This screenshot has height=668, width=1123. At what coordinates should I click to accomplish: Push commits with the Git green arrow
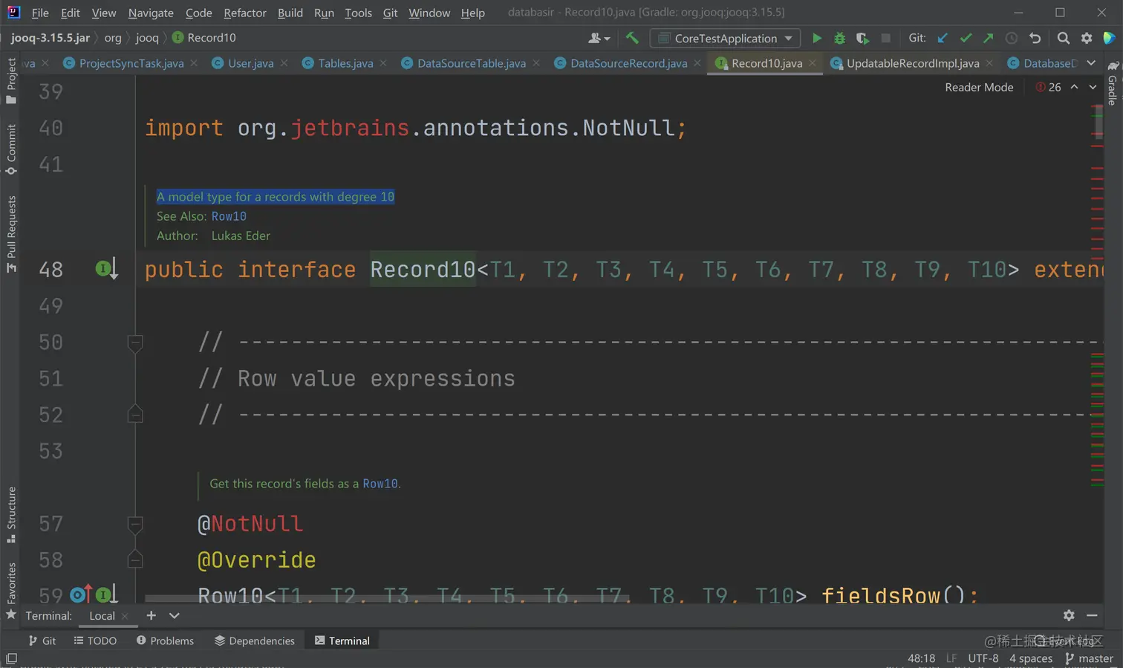pos(988,38)
